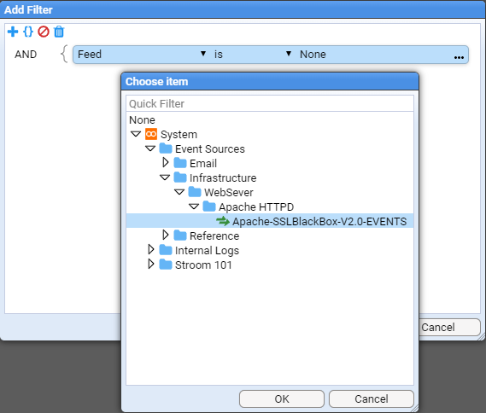
Task: Click OK in Choose item dialog
Action: (282, 398)
